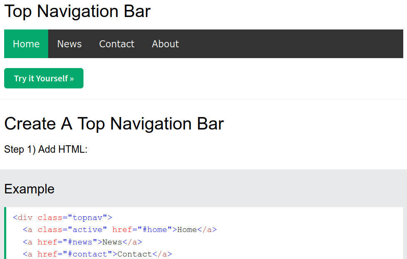Click the Example heading above the code
The image size is (407, 259).
click(29, 189)
